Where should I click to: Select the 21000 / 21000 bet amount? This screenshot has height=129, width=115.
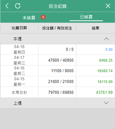coord(61,81)
